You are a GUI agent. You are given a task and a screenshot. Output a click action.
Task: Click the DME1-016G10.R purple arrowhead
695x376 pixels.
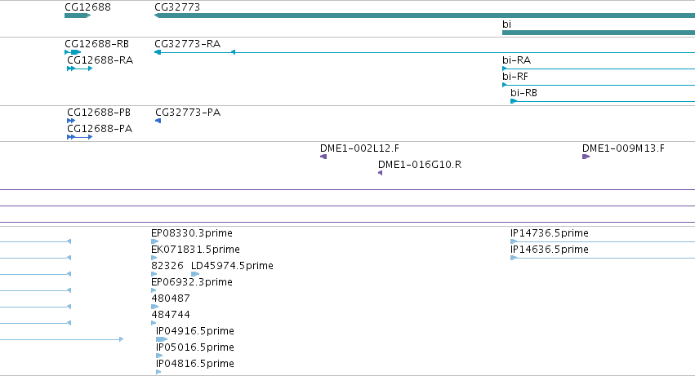[381, 173]
